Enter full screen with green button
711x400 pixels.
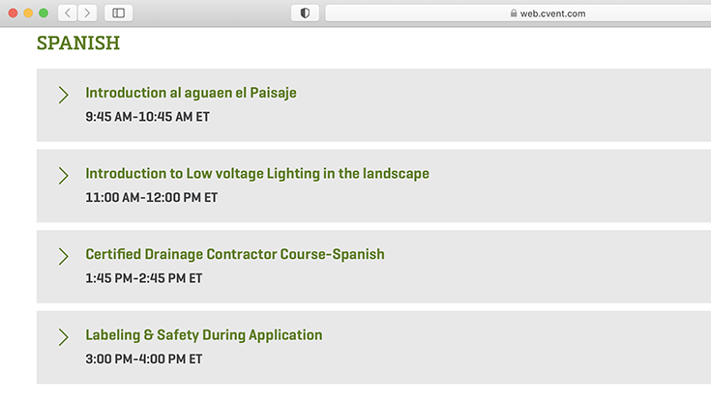(44, 14)
